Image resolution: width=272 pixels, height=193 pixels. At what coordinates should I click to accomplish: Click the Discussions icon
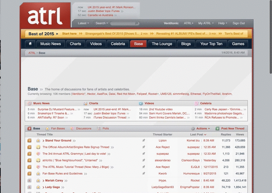tap(72, 129)
